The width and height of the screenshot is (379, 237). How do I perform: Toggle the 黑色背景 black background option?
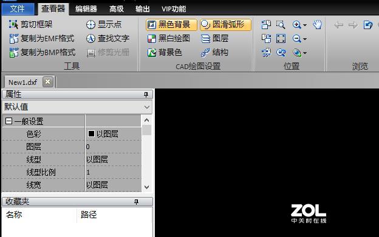click(171, 25)
